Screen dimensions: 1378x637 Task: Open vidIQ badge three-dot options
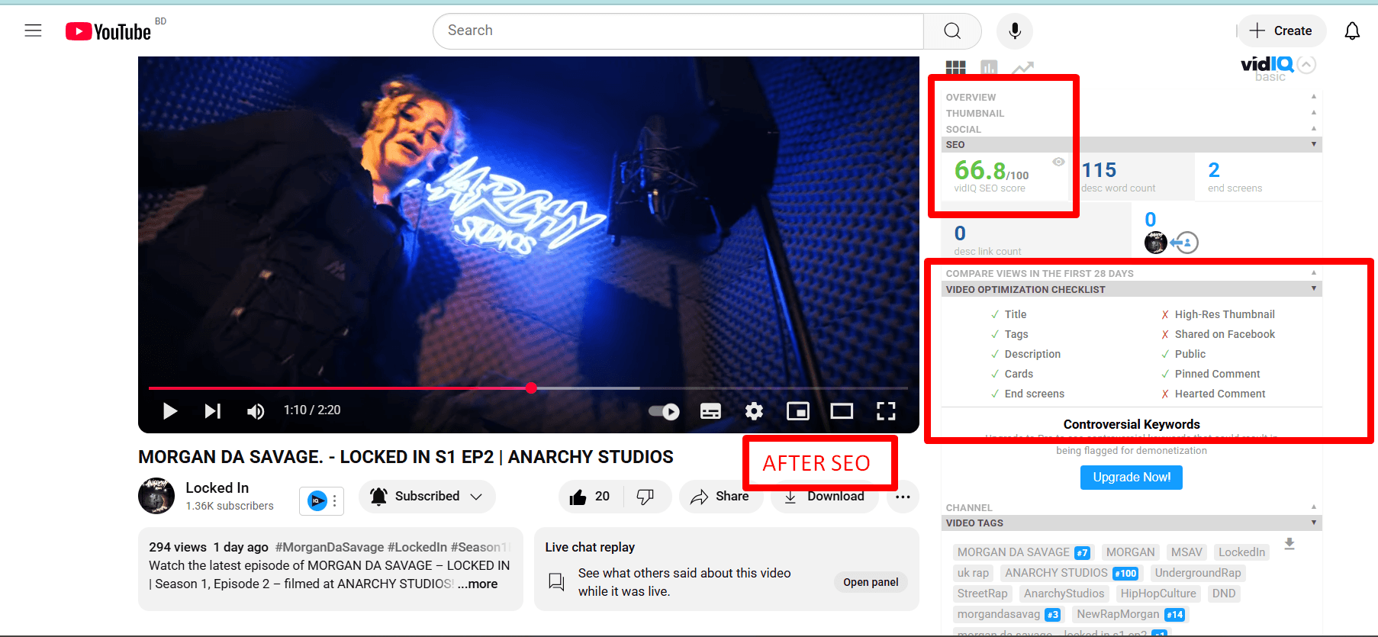[x=335, y=501]
